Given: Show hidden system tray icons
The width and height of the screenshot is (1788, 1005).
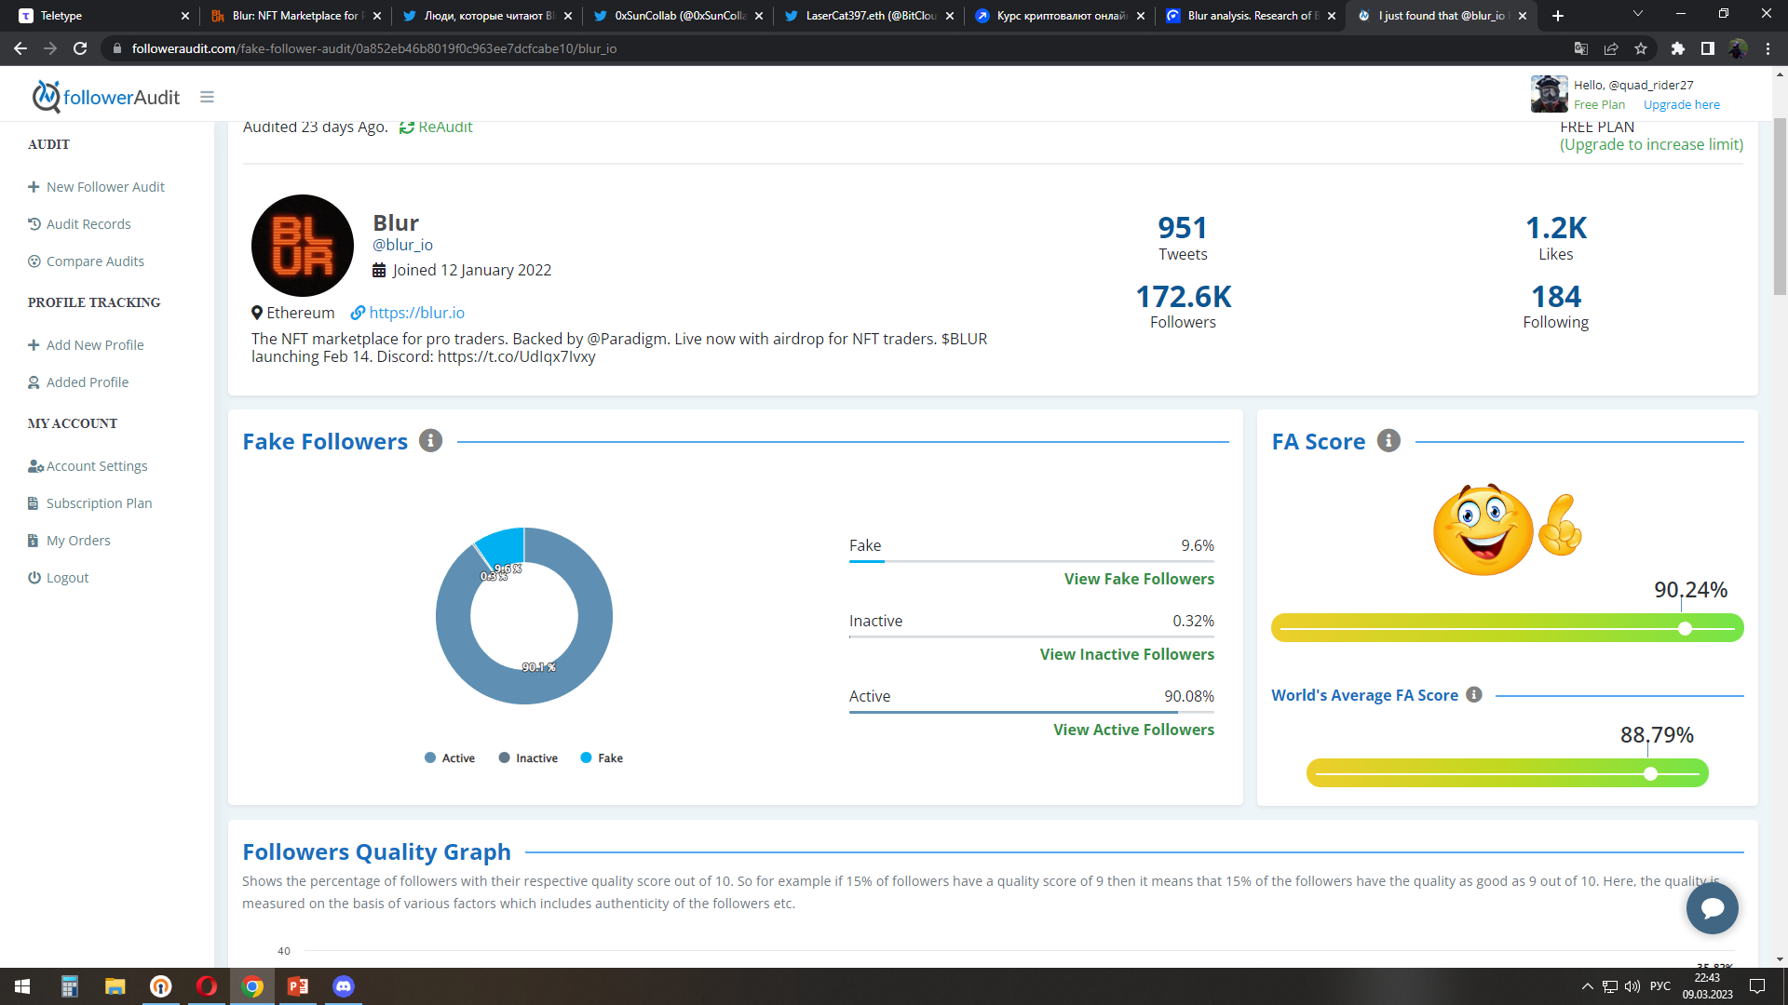Looking at the screenshot, I should (x=1587, y=986).
